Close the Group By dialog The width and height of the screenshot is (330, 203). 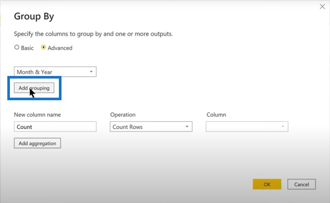click(x=322, y=6)
